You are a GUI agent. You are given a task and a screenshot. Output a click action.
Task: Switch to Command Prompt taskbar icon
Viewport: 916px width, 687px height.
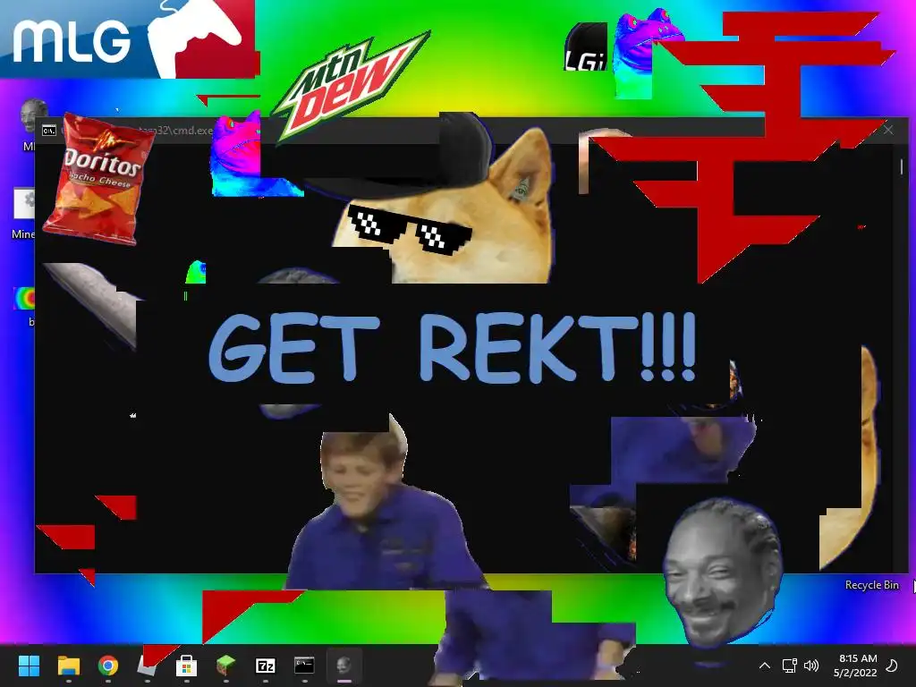coord(304,665)
